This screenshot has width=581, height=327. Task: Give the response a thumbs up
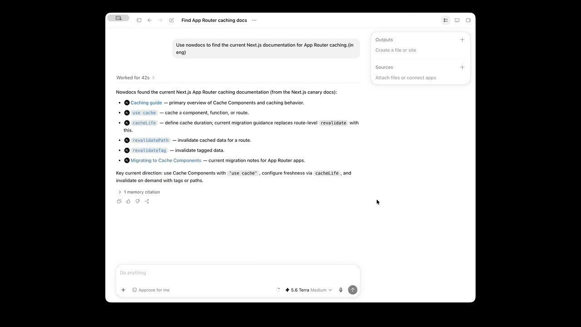point(128,201)
